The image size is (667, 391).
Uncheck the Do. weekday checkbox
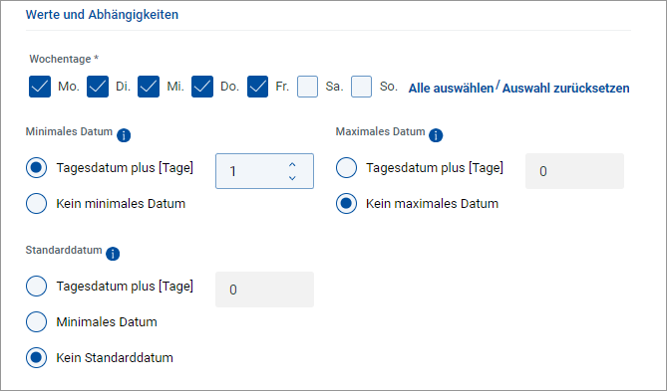point(202,87)
